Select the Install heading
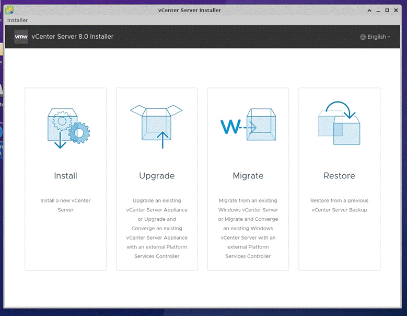Viewport: 407px width, 316px height. 65,176
